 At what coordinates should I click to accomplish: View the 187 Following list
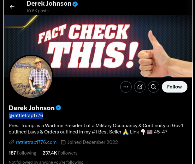[22, 153]
